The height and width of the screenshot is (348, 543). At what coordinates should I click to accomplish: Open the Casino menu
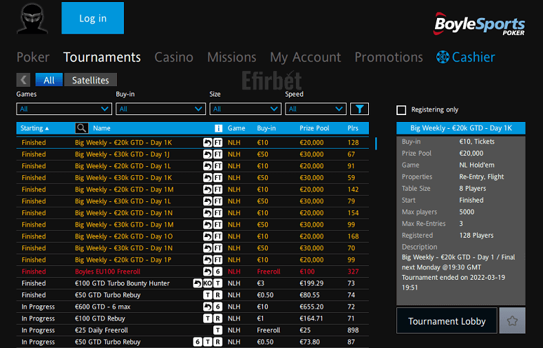[174, 57]
